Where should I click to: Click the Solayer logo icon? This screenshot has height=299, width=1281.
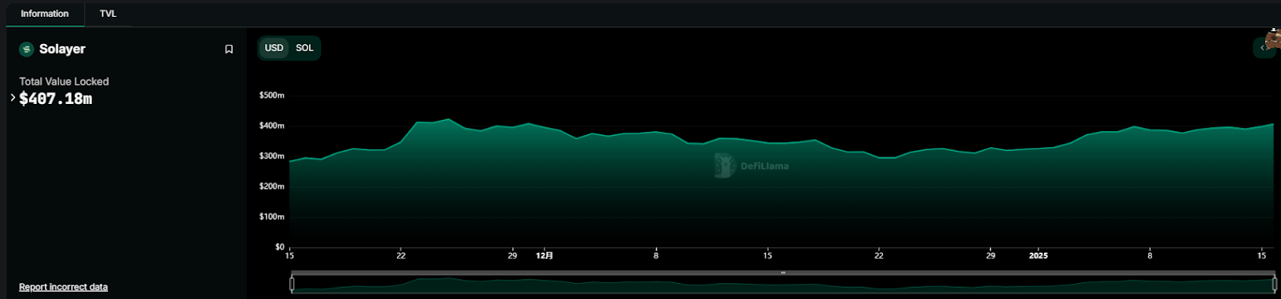point(26,50)
